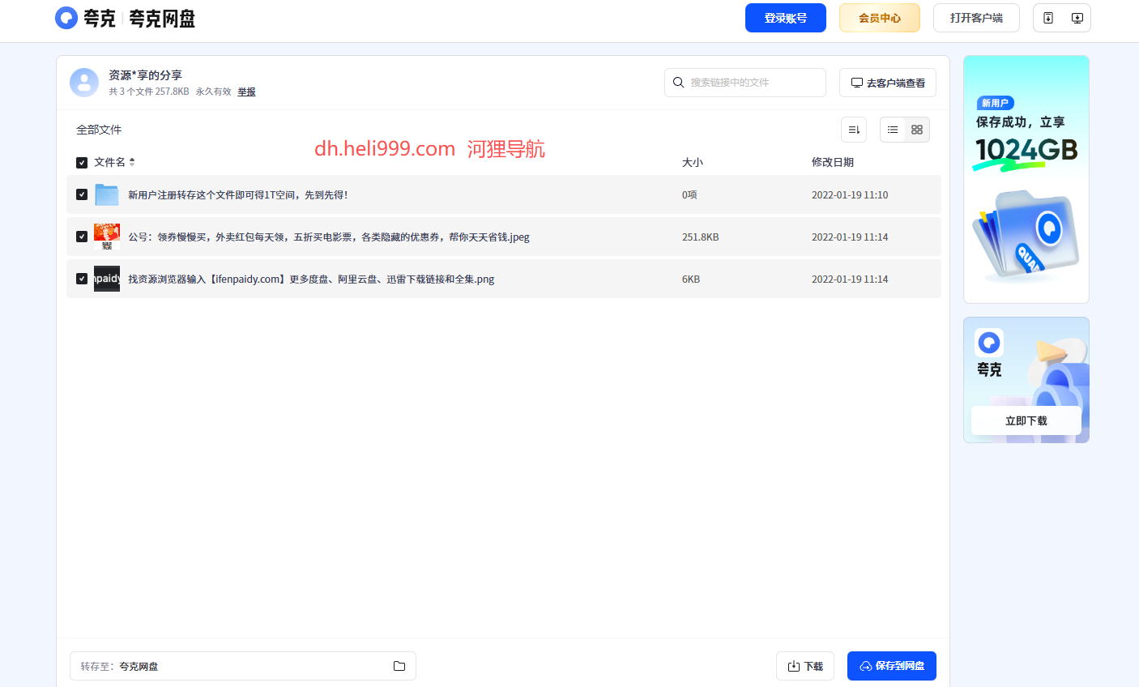1139x687 pixels.
Task: Uncheck the 新用户注册转存 folder checkbox
Action: [81, 194]
